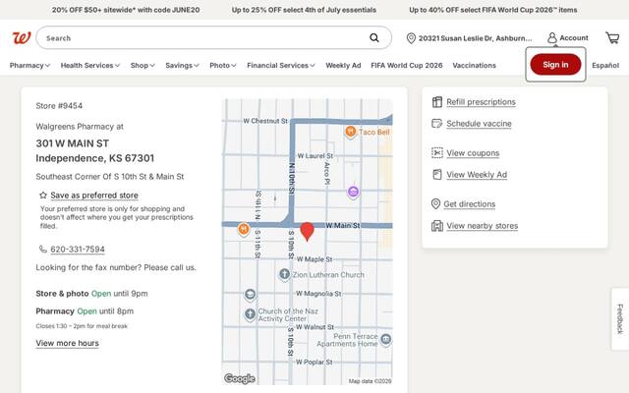Open the View Weekly Ad link
This screenshot has height=393, width=629.
(x=477, y=175)
